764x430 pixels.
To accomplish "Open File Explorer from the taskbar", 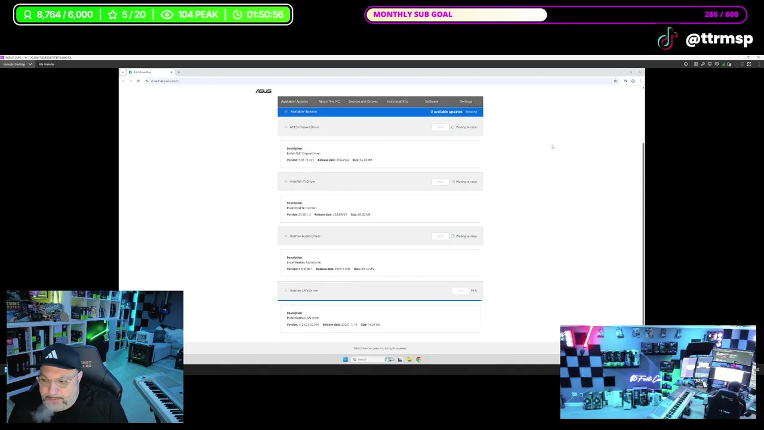I will (x=409, y=360).
